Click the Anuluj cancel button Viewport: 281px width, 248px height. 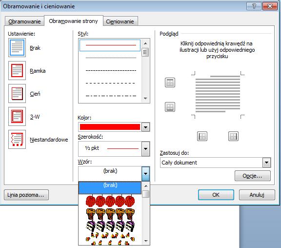(257, 195)
